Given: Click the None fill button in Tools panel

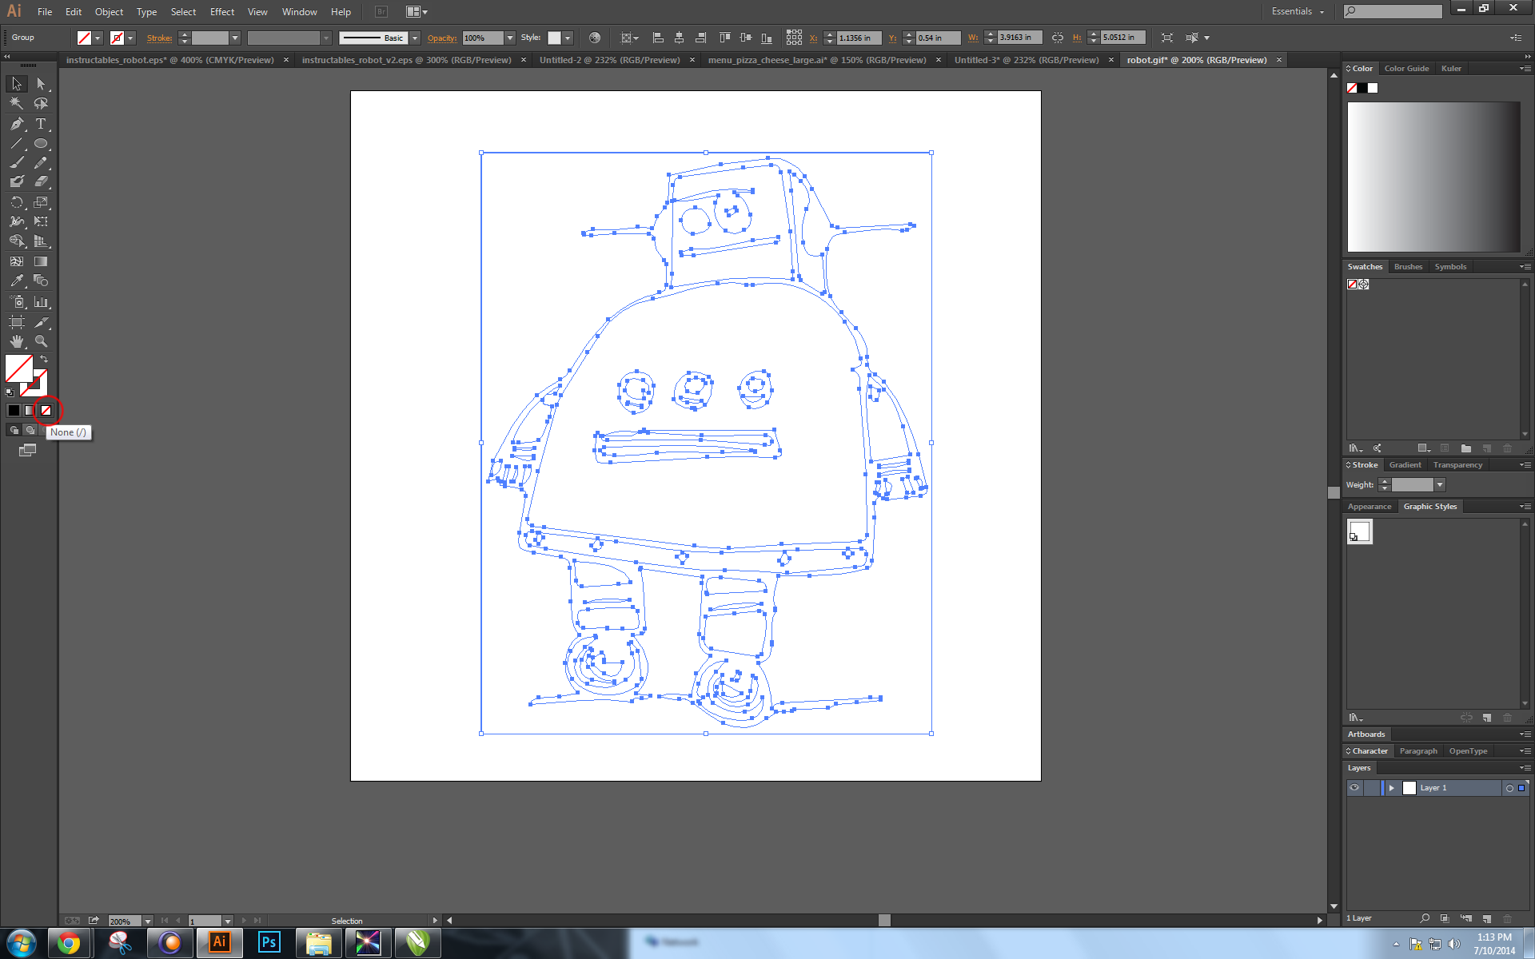Looking at the screenshot, I should pyautogui.click(x=46, y=411).
